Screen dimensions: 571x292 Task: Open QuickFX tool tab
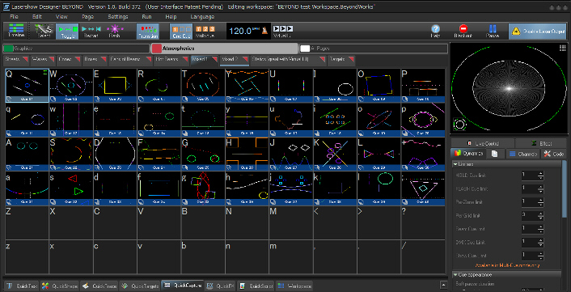click(220, 286)
